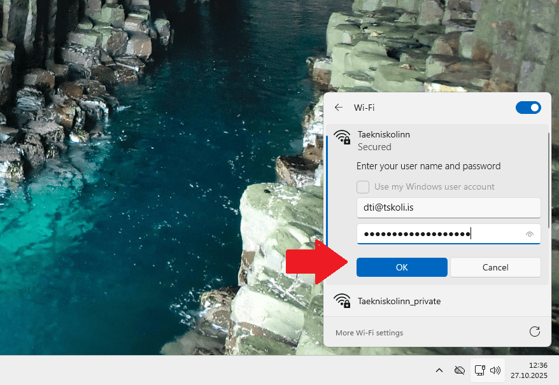This screenshot has height=385, width=559.
Task: Click the OneDrive cloud icon in tray
Action: [x=459, y=370]
